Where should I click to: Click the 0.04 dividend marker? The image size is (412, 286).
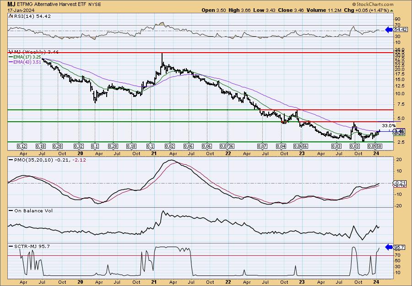[x=281, y=146]
